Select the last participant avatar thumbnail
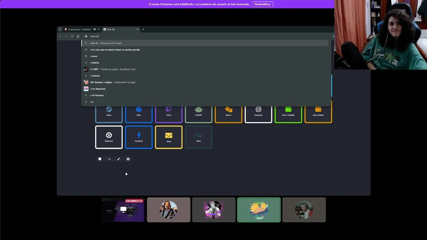Screen dimensions: 427x240 click(x=304, y=210)
